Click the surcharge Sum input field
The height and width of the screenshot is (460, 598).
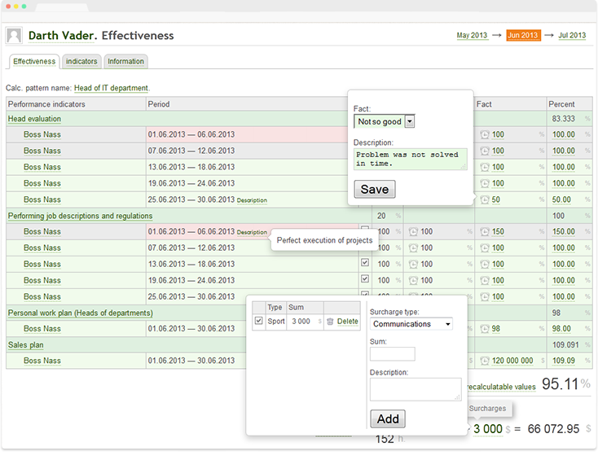(x=392, y=353)
